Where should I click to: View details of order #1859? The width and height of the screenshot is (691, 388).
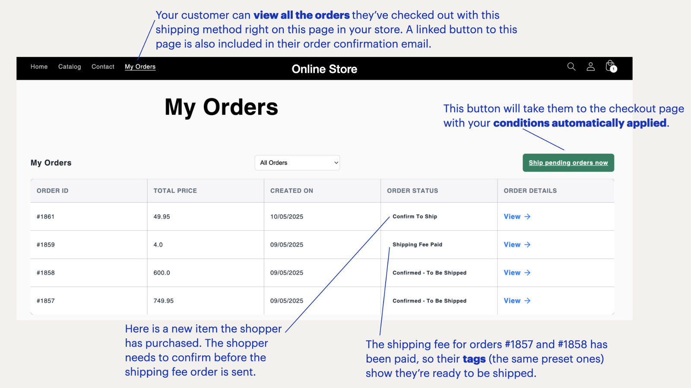point(517,244)
